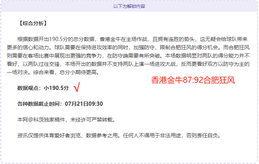
Task: Click the timestamp '07月21日09:30'
Action: 84,104
